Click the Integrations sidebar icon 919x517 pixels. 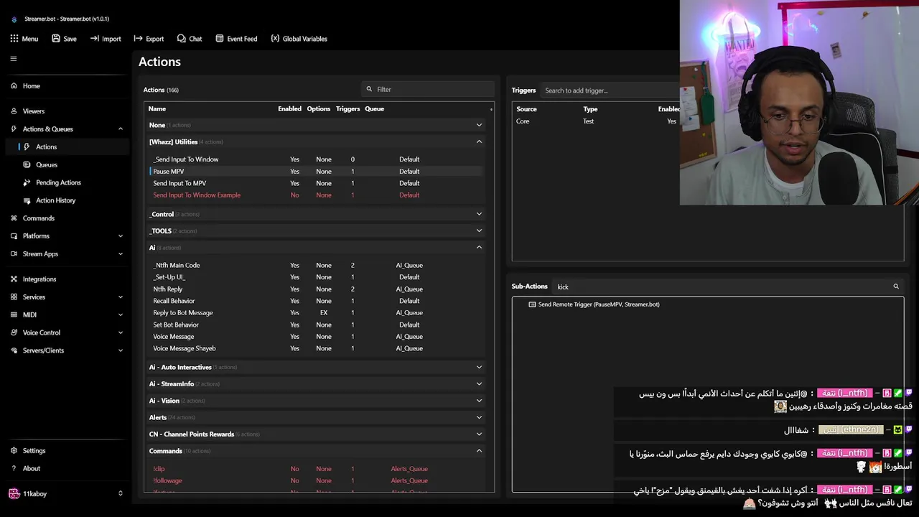click(x=14, y=279)
